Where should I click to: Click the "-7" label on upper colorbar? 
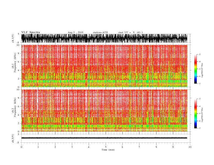coord(199,84)
